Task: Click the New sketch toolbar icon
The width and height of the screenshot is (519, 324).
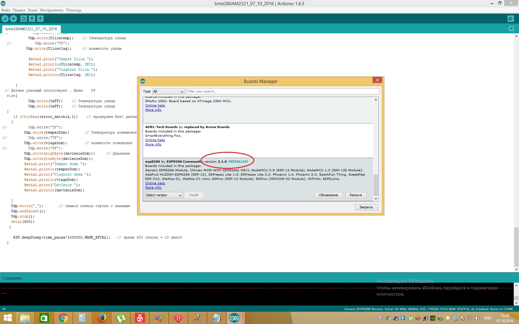Action: [23, 19]
